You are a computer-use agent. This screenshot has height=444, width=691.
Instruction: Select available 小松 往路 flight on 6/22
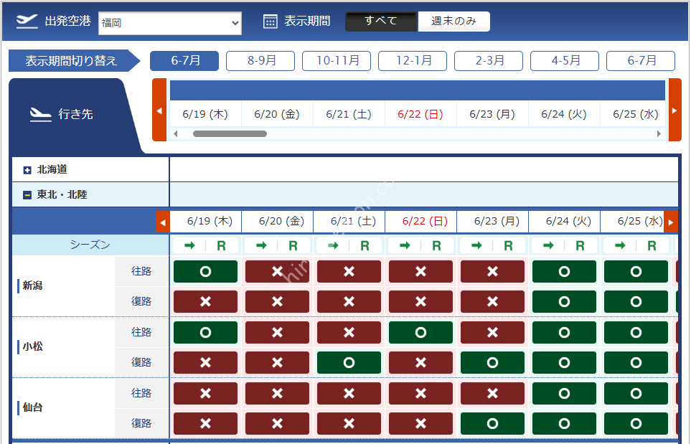[421, 332]
